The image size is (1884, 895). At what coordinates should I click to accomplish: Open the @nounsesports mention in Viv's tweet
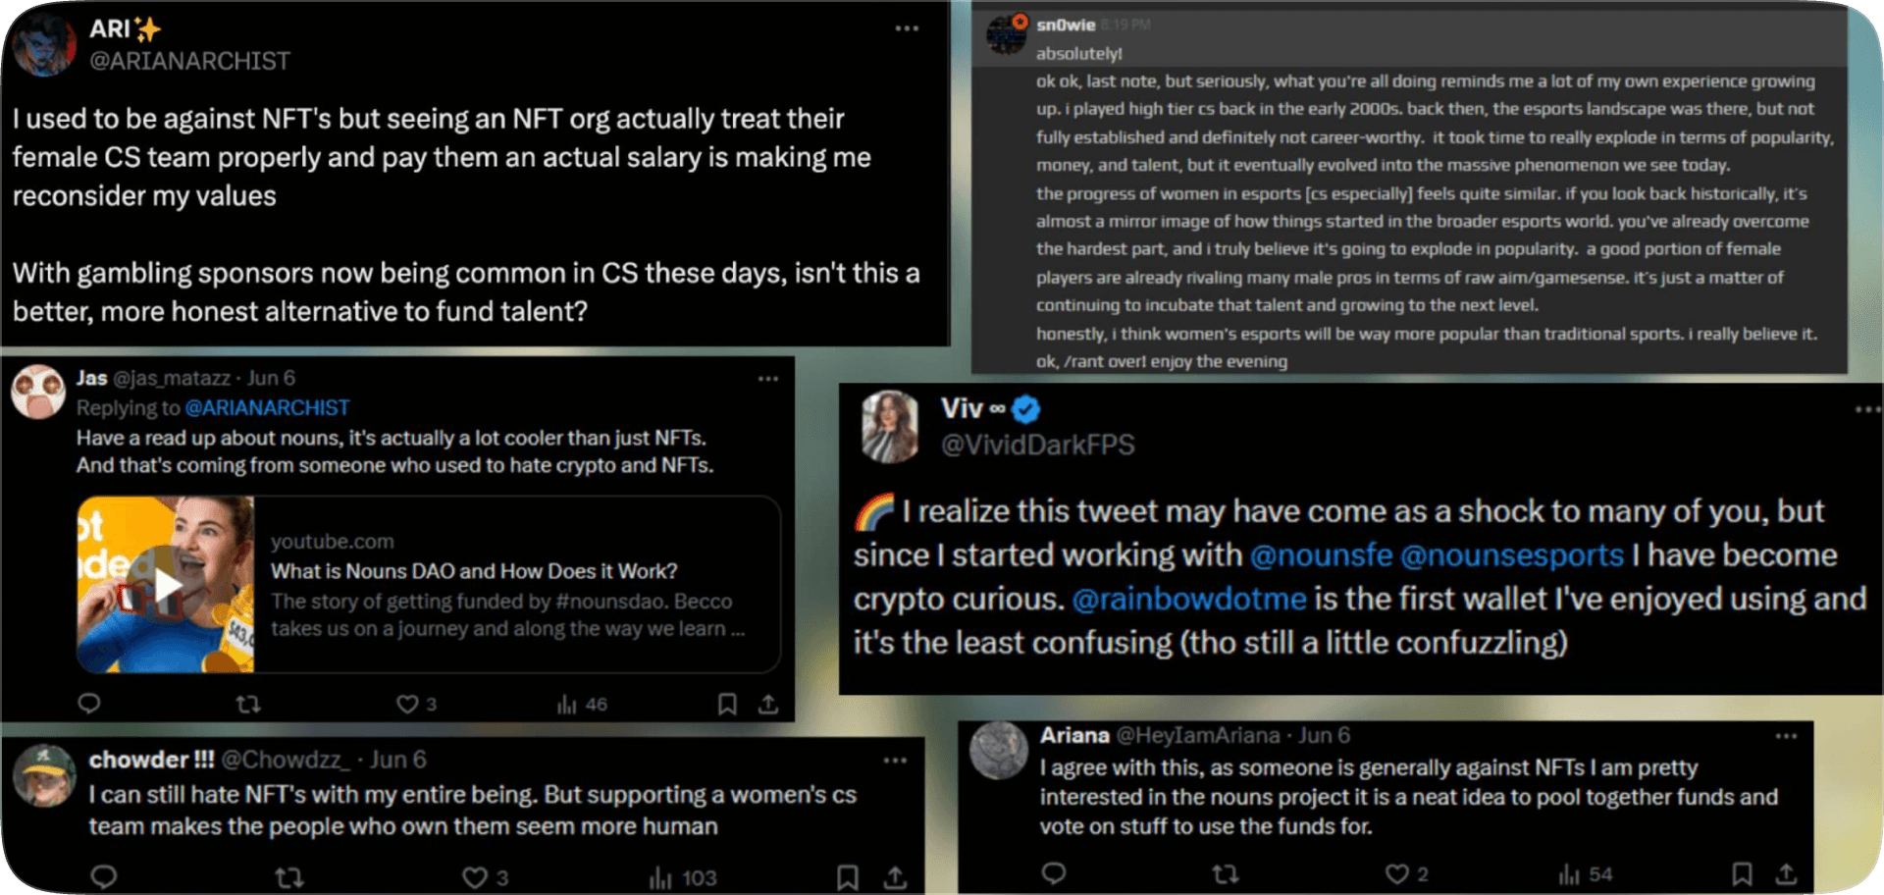point(1511,555)
